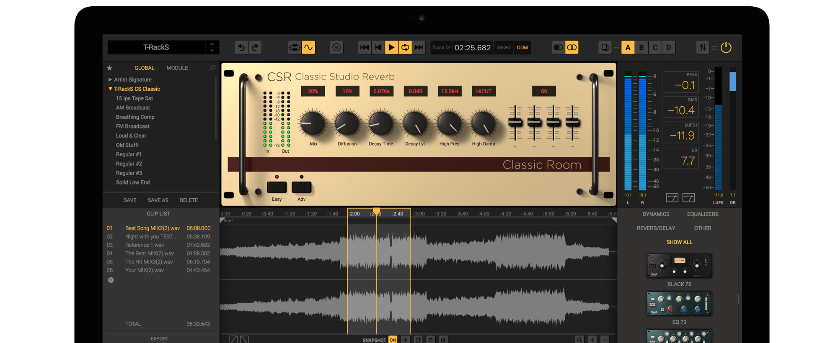Show DYNAMICS modules category

[656, 214]
